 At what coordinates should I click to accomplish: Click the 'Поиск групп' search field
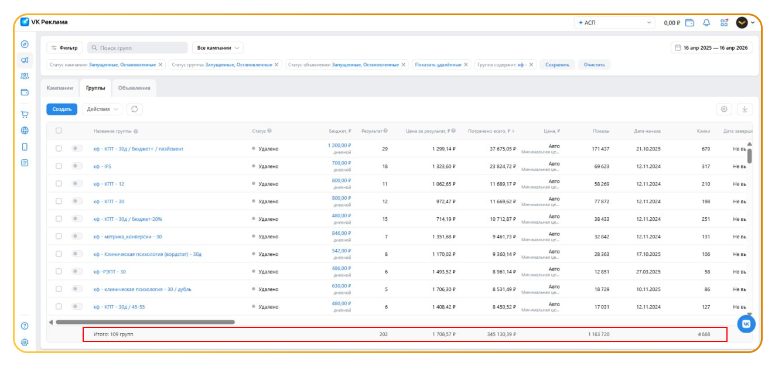138,48
